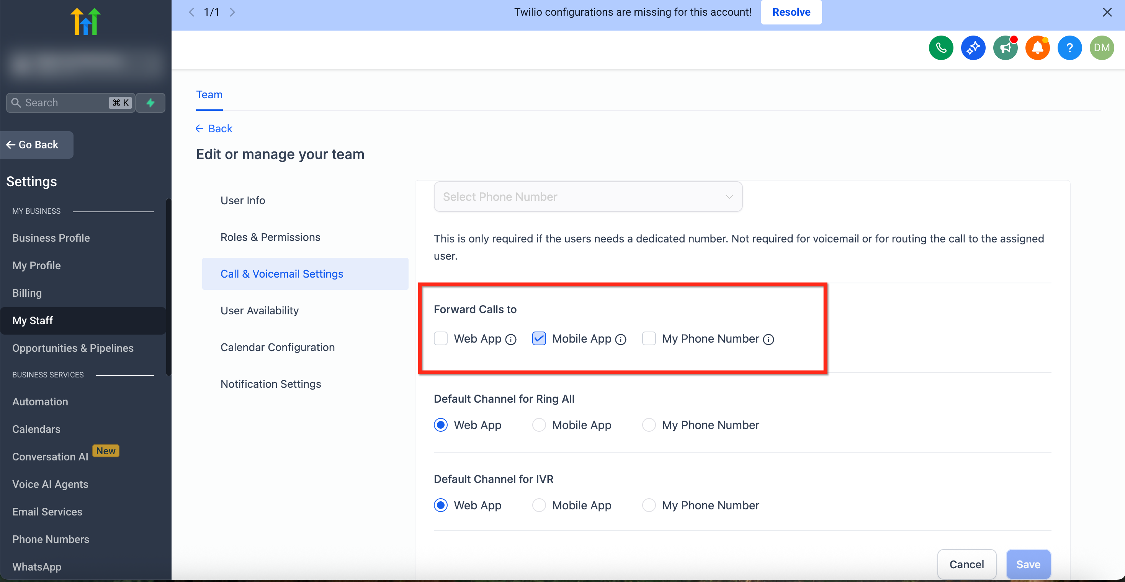Image resolution: width=1125 pixels, height=582 pixels.
Task: Click the green phone dialer icon
Action: point(941,47)
